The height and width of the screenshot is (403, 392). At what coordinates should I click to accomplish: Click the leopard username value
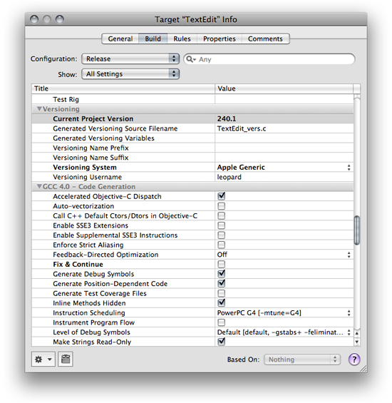[229, 177]
